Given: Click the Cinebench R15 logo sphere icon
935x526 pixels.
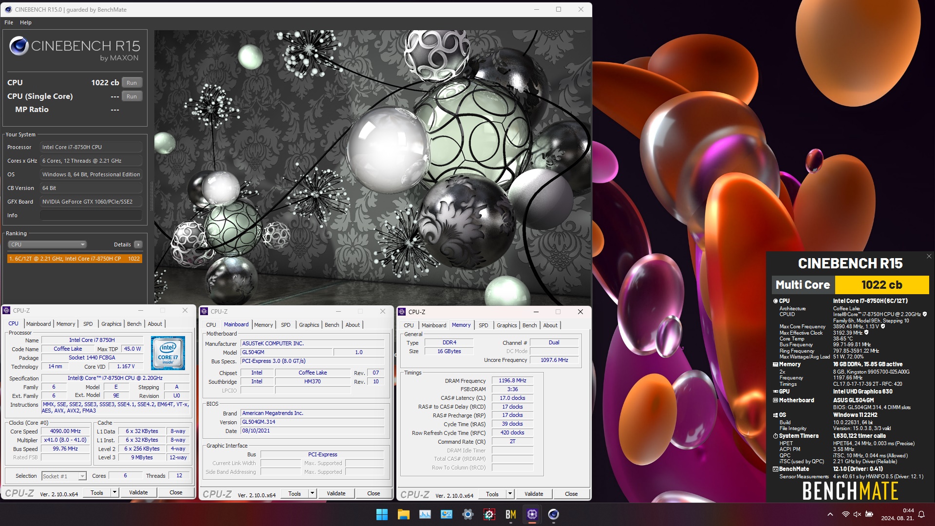Looking at the screenshot, I should 19,46.
